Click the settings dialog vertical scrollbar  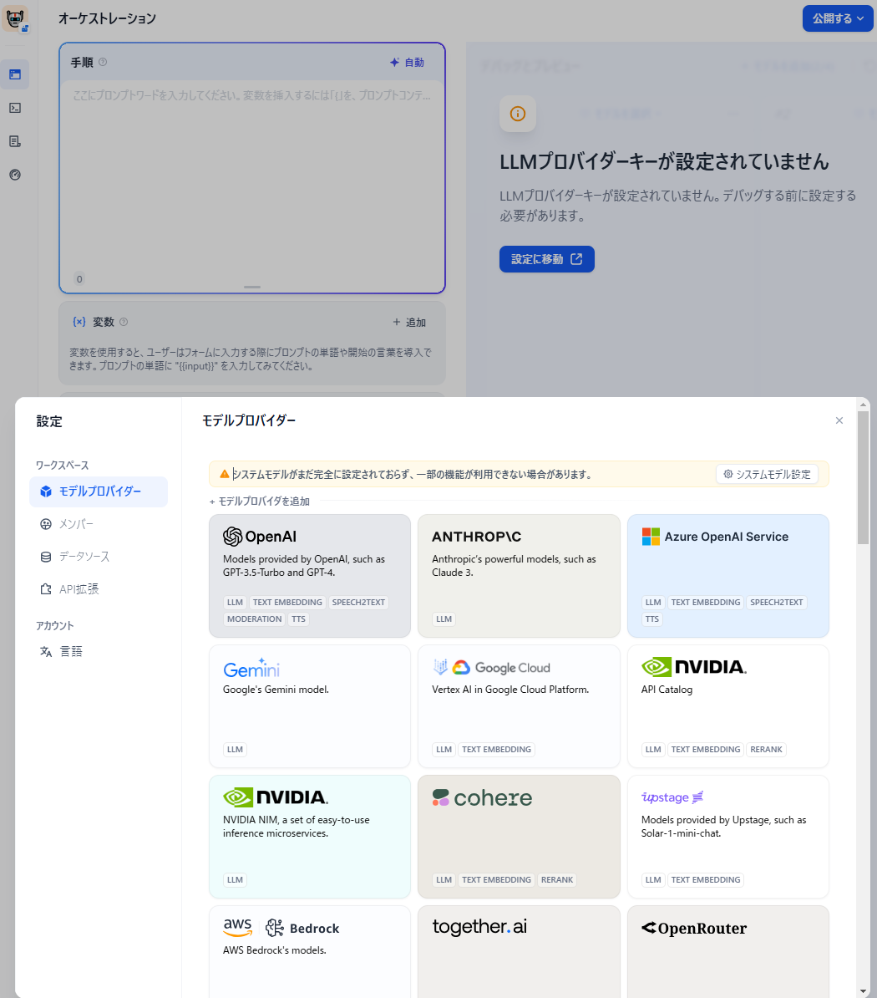pos(863,477)
